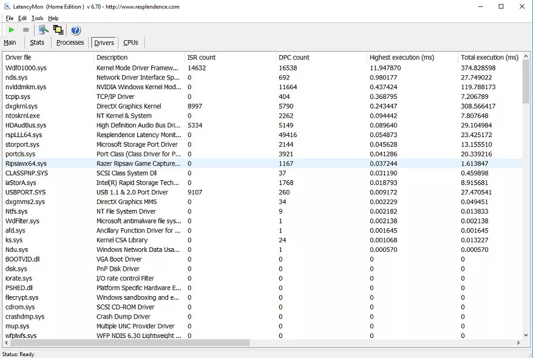Select the HDAudBus.sys driver row
The width and height of the screenshot is (533, 358).
[x=262, y=125]
